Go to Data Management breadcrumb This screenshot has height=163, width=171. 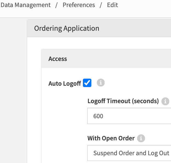(x=25, y=5)
